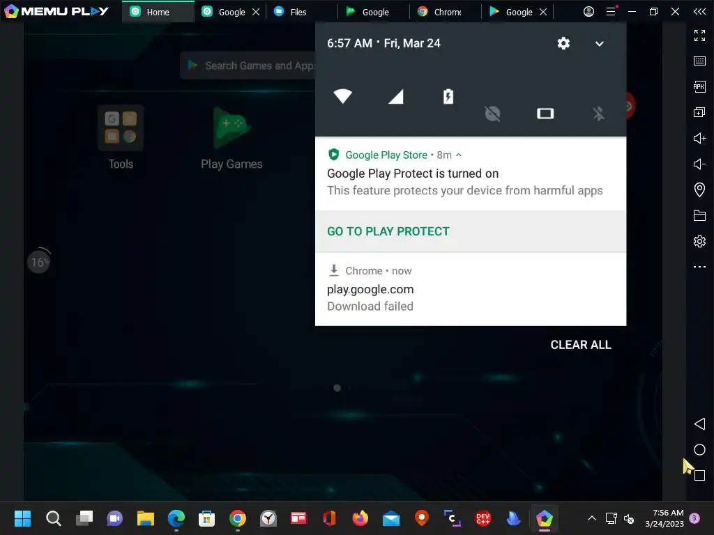Open File Explorer from taskbar
The width and height of the screenshot is (714, 535).
pos(146,518)
